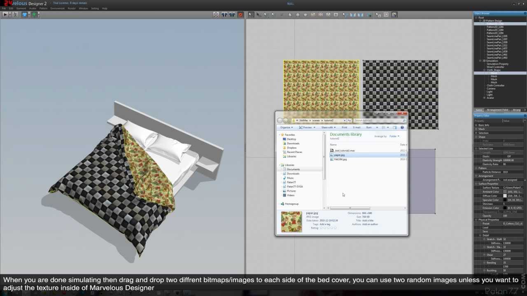Click the Ambient Color swatch
527x296 pixels.
(x=505, y=192)
